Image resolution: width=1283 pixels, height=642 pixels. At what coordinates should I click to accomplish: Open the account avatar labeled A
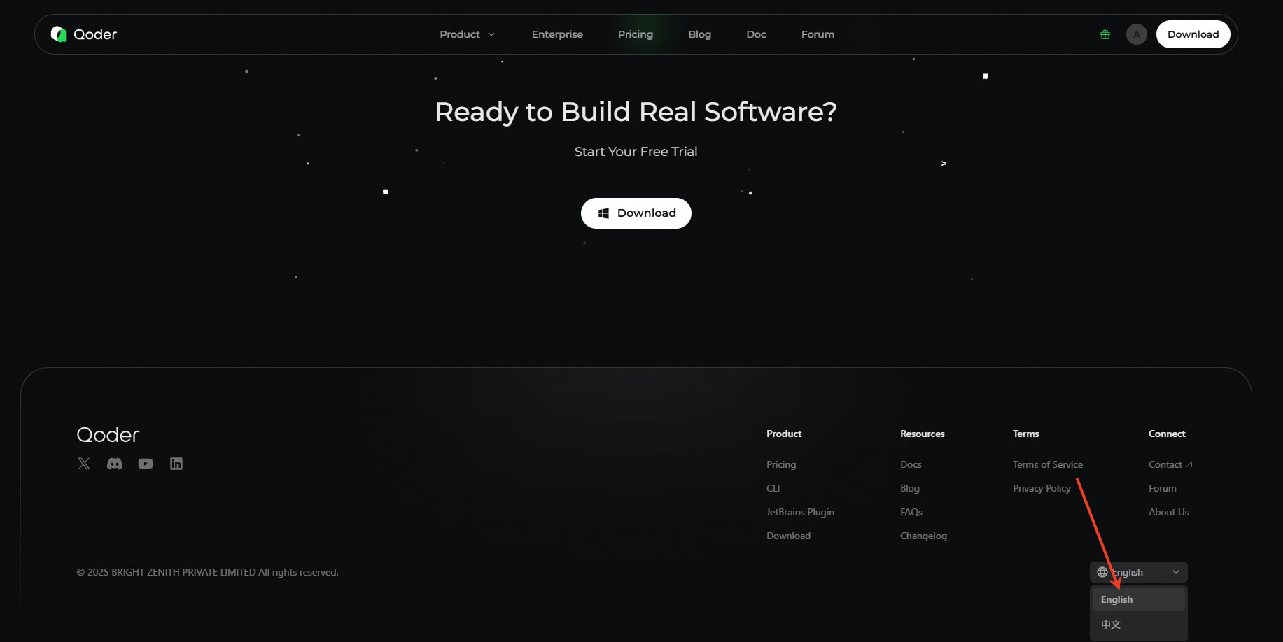point(1137,34)
